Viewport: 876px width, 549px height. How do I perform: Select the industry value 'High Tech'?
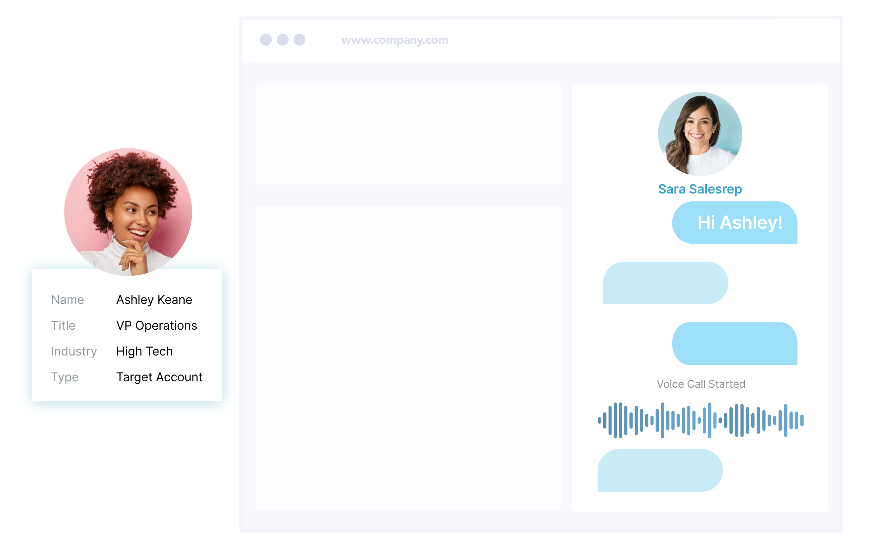(x=144, y=351)
